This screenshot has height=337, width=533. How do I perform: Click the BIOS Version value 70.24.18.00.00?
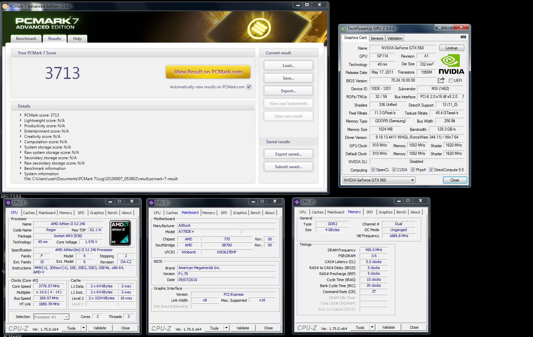[403, 80]
